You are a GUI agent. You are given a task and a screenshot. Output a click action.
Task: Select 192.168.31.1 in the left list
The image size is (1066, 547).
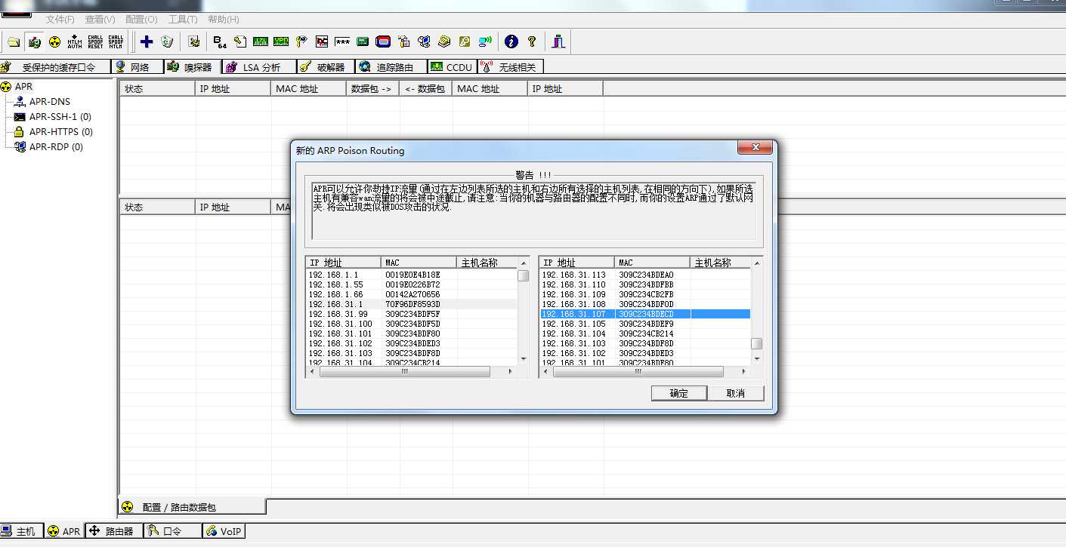(411, 304)
